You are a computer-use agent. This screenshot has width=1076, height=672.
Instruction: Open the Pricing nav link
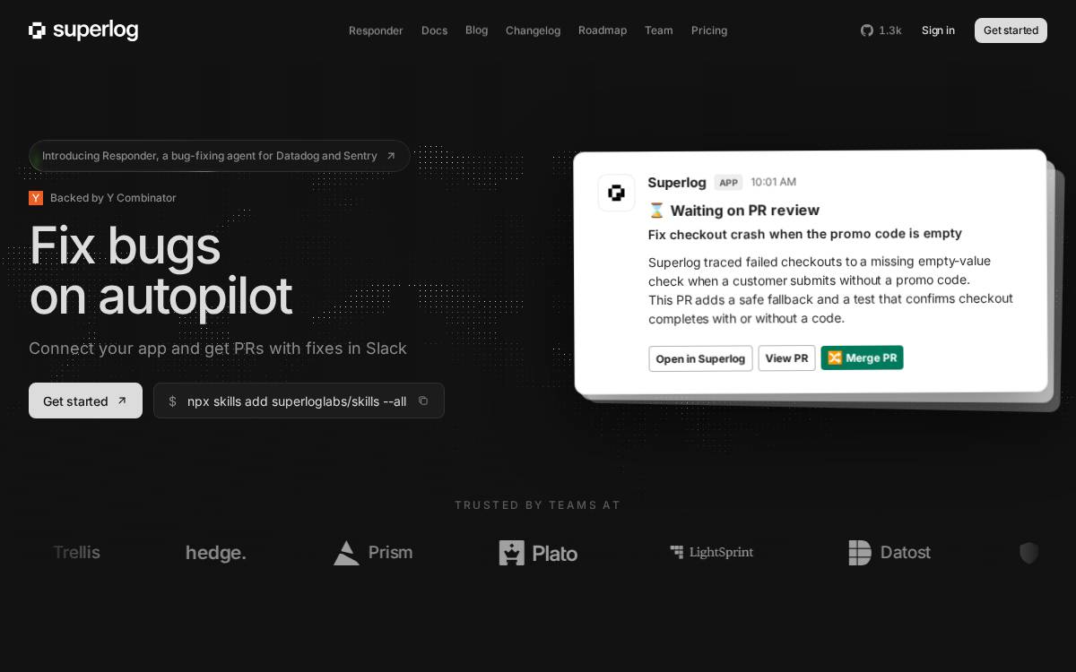click(x=709, y=30)
